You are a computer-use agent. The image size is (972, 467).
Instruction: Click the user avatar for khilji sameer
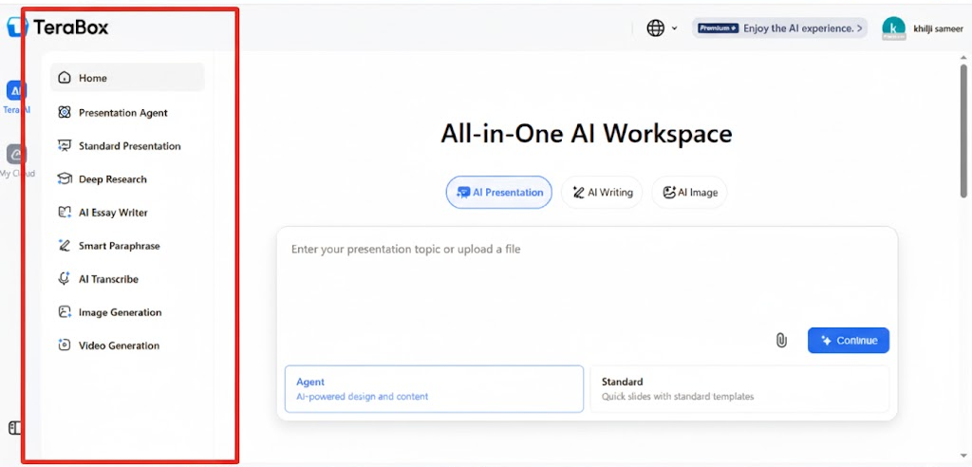[x=893, y=28]
